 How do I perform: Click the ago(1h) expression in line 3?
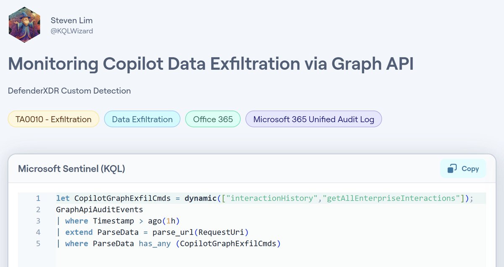tap(164, 221)
